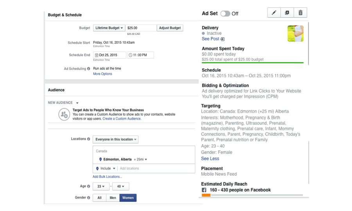Click the info icon beside Locations label

89,139
